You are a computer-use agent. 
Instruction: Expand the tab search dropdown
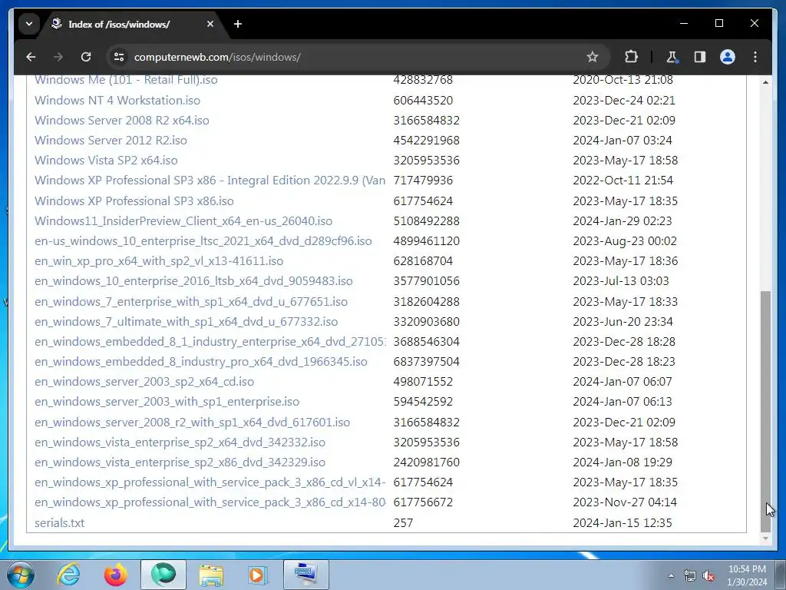29,24
